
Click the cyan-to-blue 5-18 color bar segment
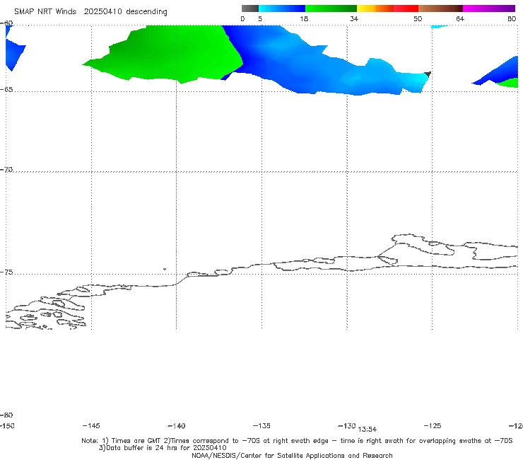(282, 8)
